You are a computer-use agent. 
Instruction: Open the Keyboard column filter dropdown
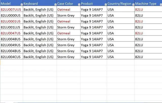coord(55,5)
